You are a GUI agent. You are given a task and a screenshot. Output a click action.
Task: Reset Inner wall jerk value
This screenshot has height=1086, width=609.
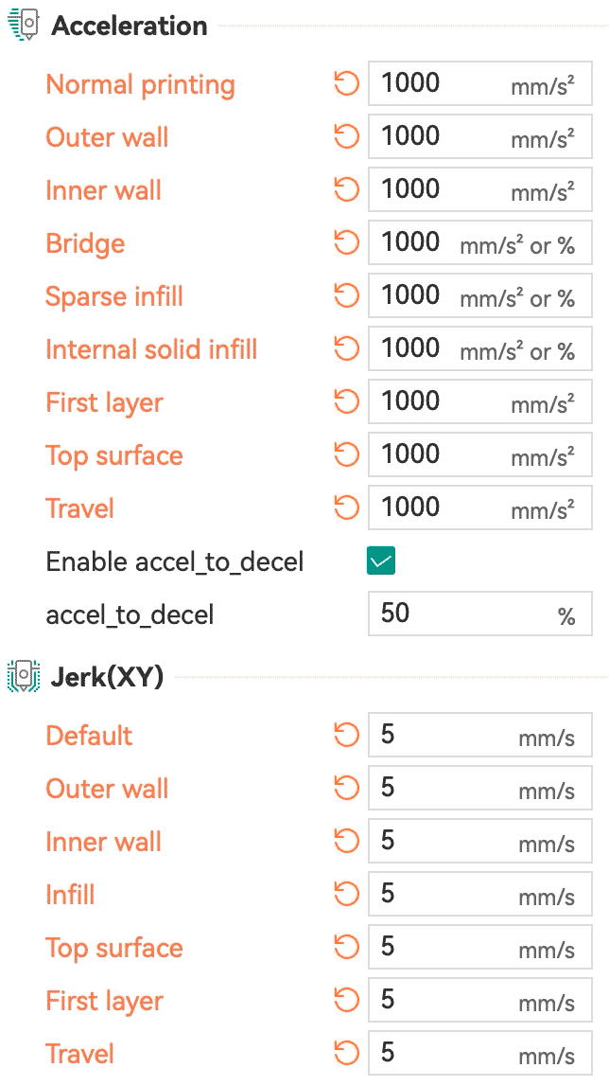pyautogui.click(x=346, y=841)
